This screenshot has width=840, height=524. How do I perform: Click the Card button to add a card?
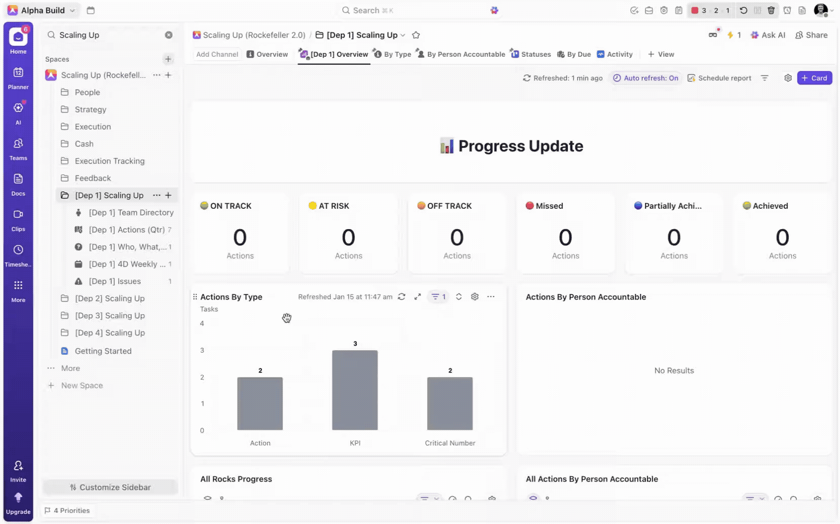(x=814, y=78)
